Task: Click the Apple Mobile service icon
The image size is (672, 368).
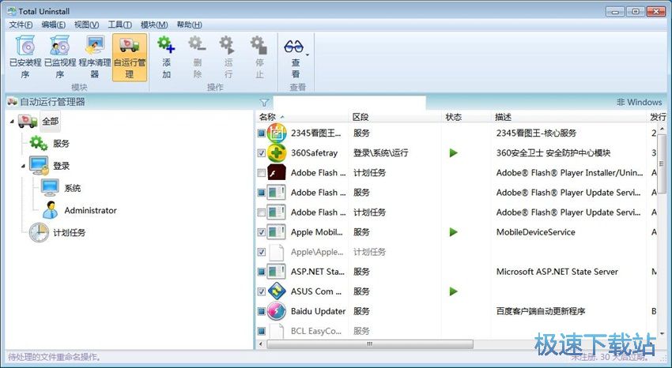Action: [x=277, y=232]
